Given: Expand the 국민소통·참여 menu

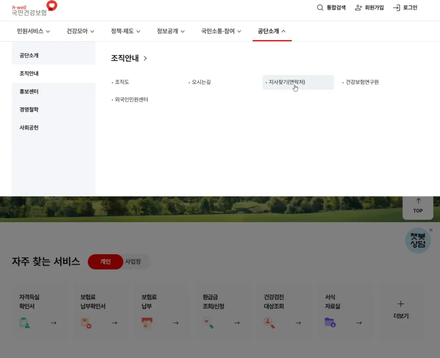Looking at the screenshot, I should 221,31.
